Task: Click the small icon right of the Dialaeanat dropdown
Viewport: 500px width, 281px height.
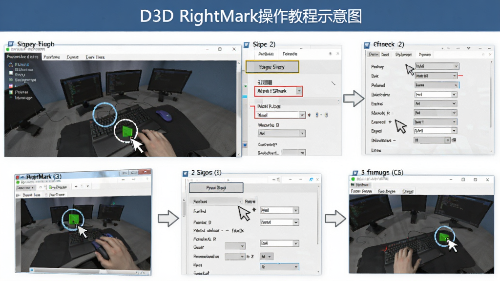Action: point(454,140)
